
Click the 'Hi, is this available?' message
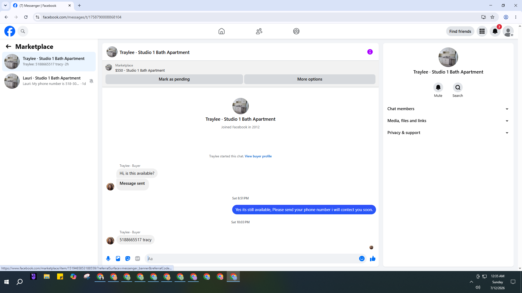(x=137, y=173)
